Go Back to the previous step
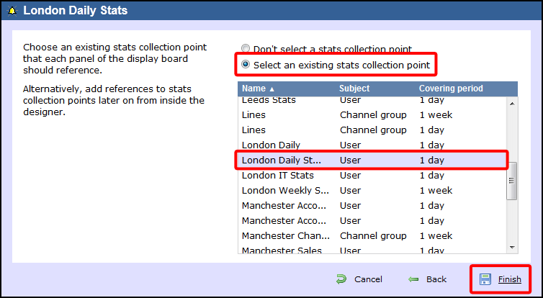Image resolution: width=543 pixels, height=298 pixels. [x=436, y=279]
